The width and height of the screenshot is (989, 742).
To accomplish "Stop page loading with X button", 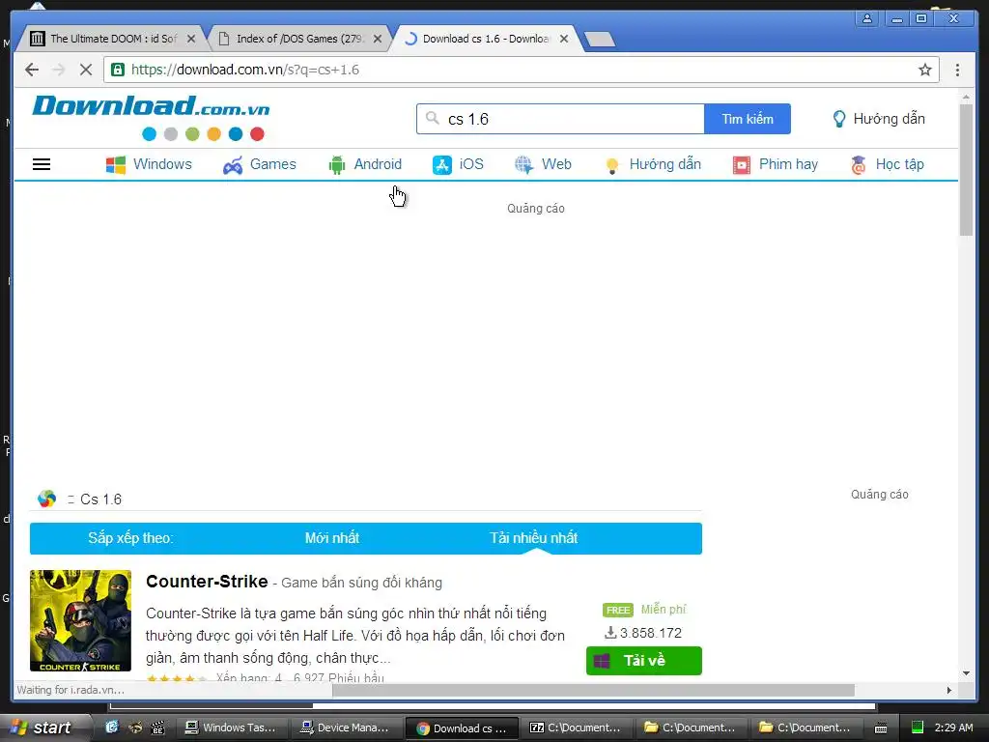I will coord(86,70).
